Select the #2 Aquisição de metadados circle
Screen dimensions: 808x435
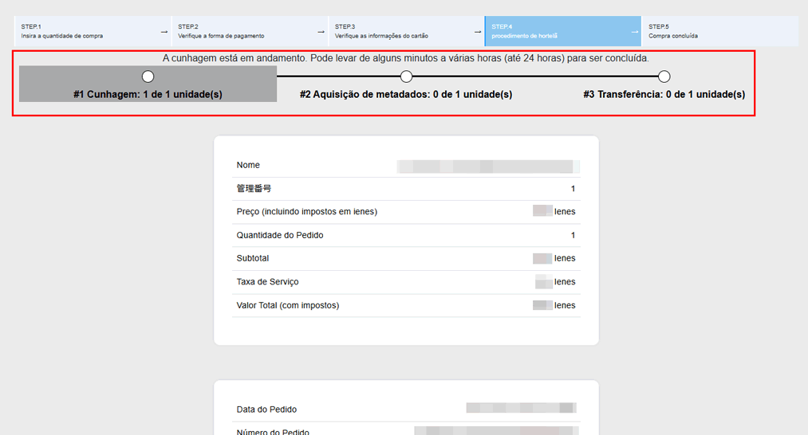point(406,76)
